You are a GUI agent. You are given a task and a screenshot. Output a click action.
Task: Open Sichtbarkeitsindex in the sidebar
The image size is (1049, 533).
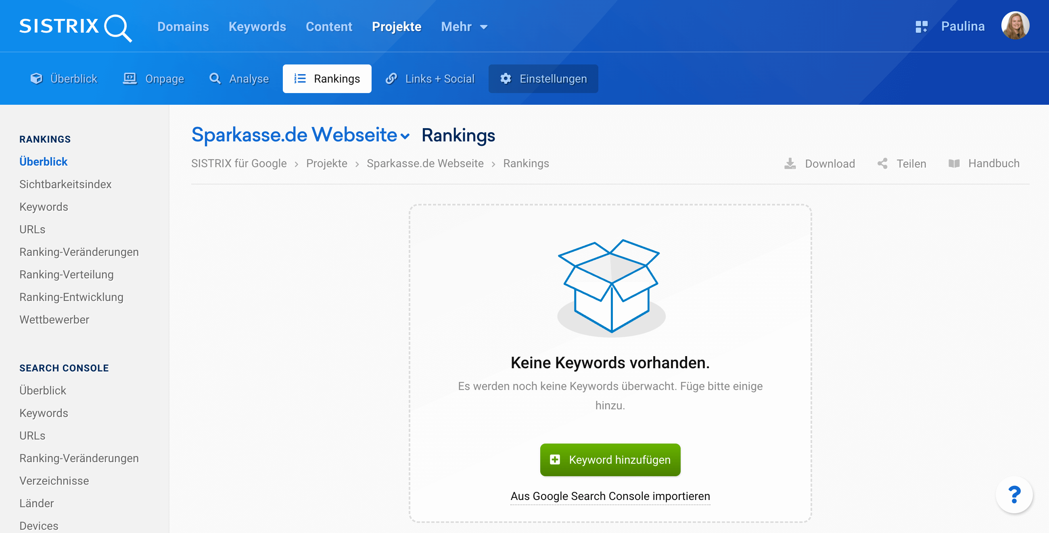pyautogui.click(x=65, y=184)
